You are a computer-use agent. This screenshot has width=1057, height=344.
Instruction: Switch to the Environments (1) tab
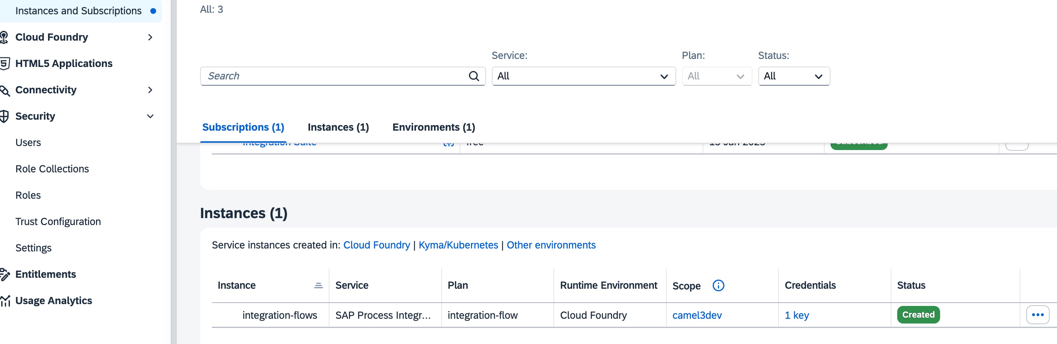pos(433,127)
